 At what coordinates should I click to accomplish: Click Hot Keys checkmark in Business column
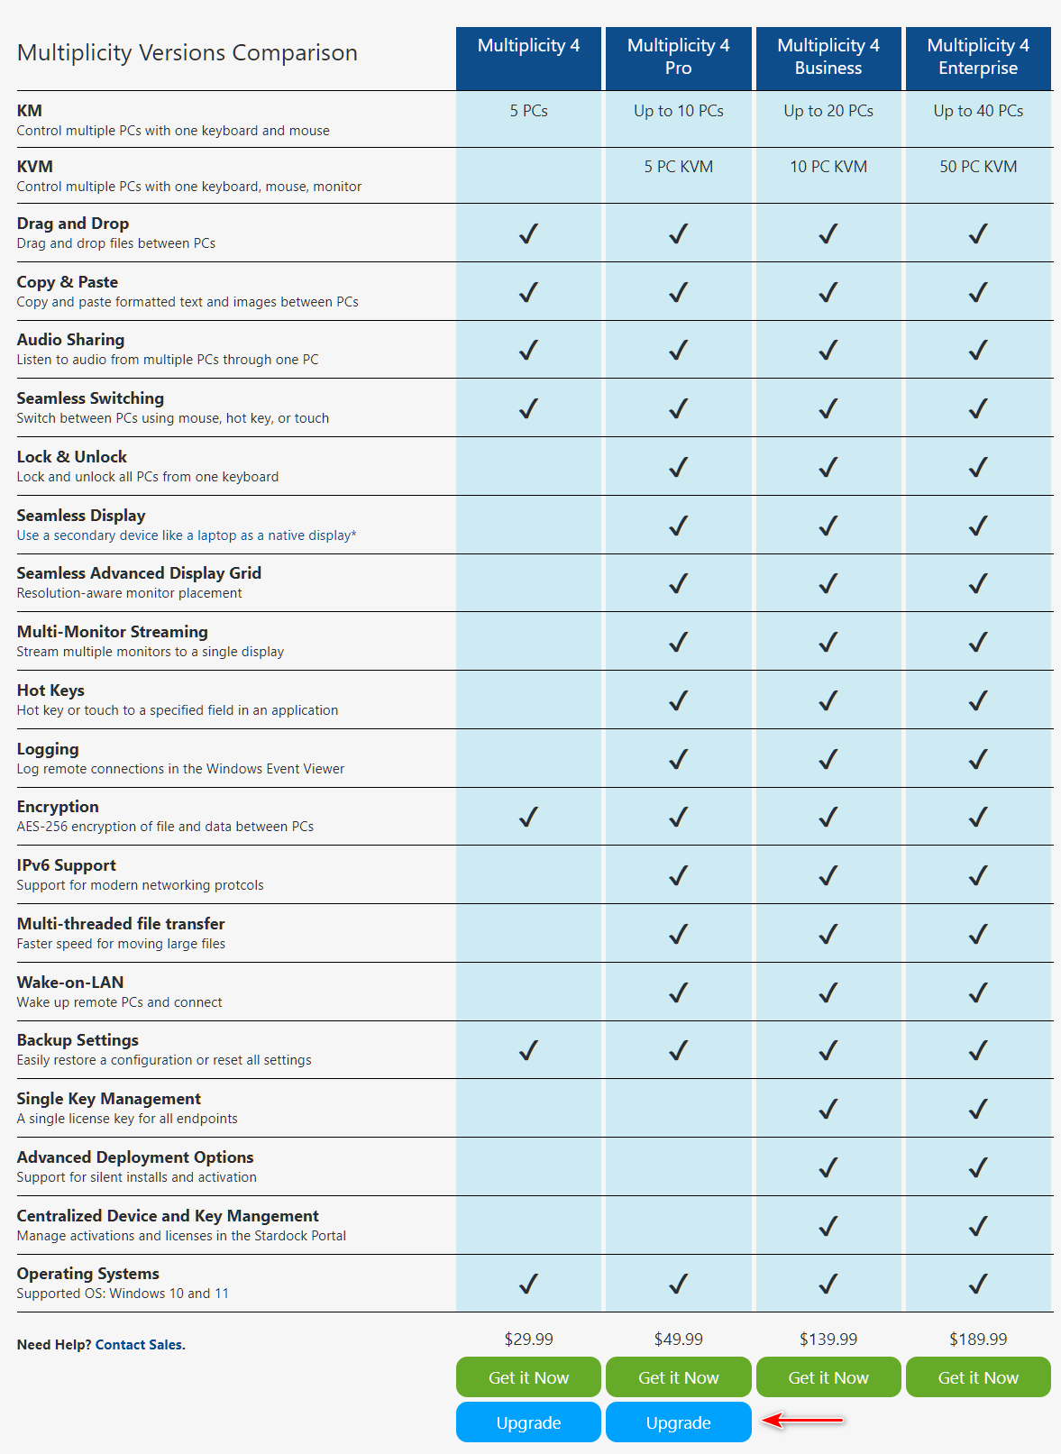coord(828,700)
